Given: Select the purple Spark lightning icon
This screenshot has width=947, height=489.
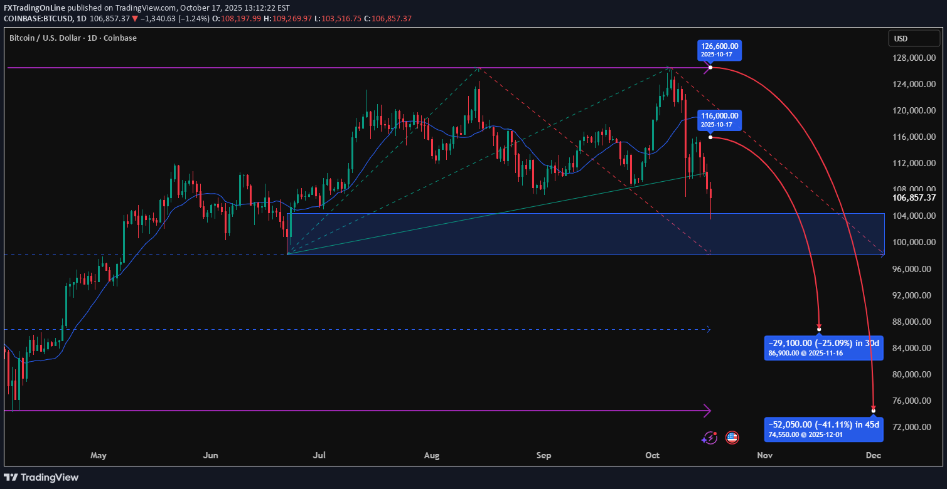Looking at the screenshot, I should (709, 438).
